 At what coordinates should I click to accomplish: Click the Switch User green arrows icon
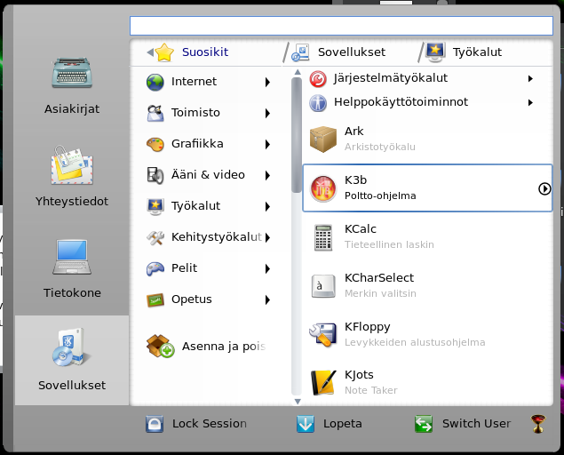[424, 424]
